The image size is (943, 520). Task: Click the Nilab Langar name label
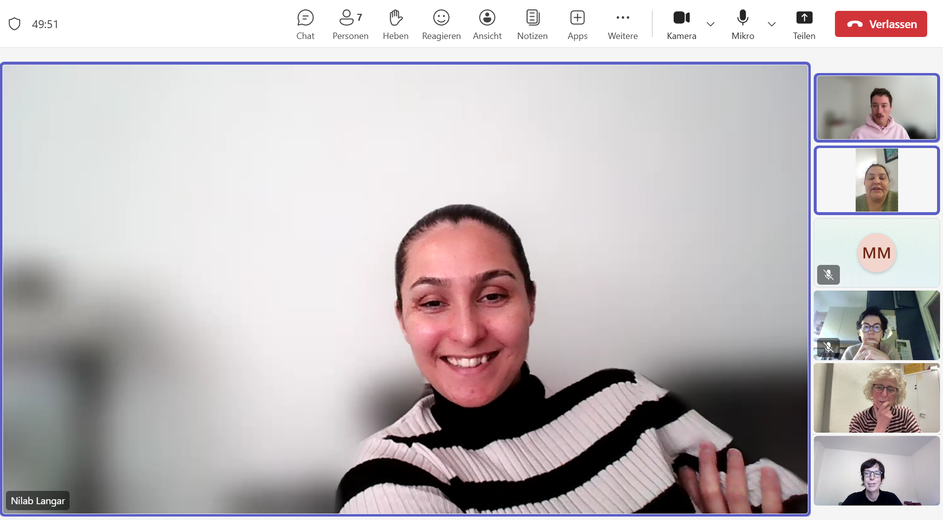coord(38,501)
